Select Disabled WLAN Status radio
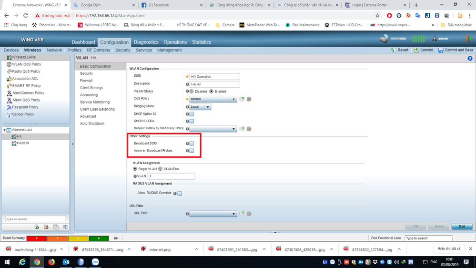 pos(192,92)
